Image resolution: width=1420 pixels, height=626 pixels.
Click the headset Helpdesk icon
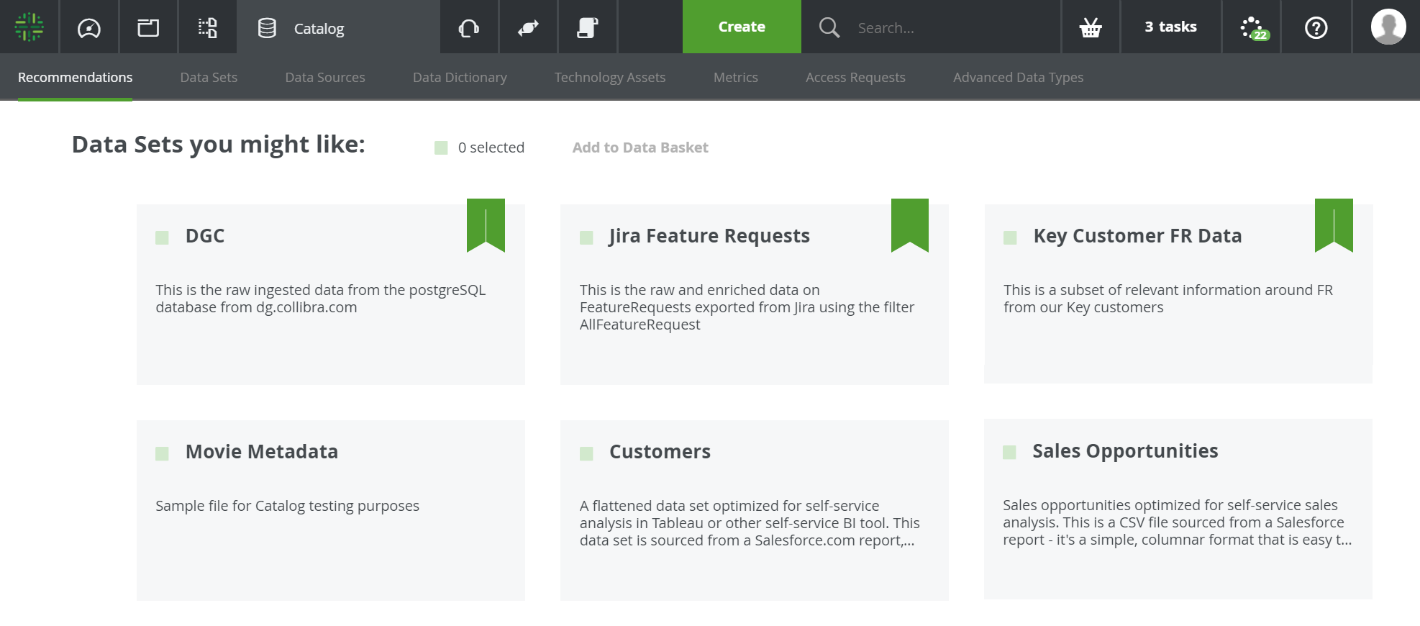coord(468,27)
